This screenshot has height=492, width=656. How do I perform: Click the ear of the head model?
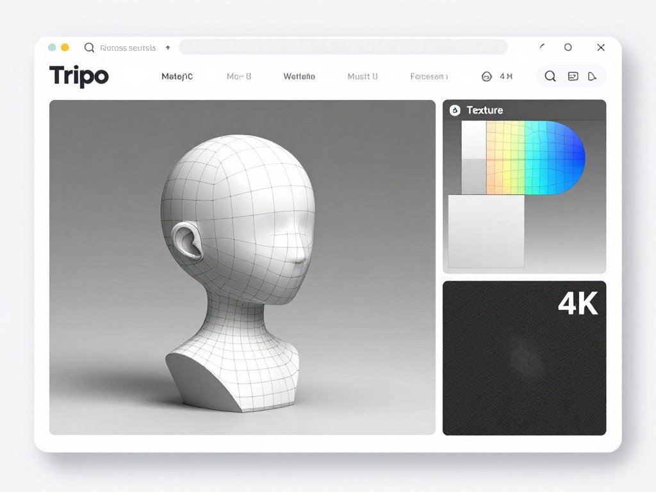[187, 242]
